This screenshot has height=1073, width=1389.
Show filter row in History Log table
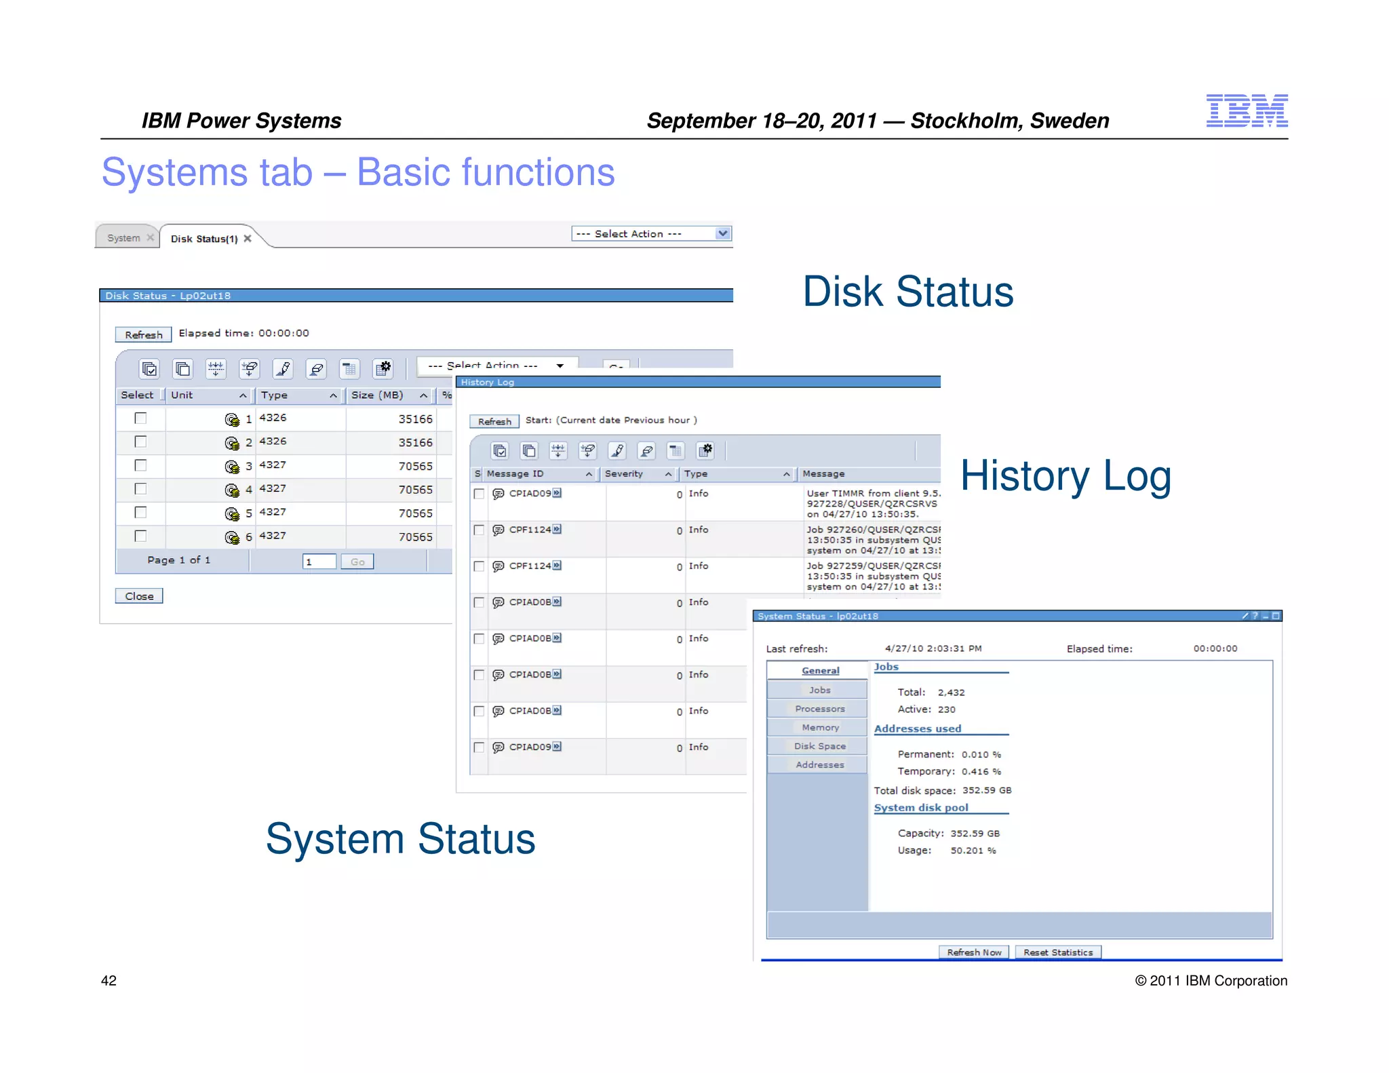click(558, 451)
